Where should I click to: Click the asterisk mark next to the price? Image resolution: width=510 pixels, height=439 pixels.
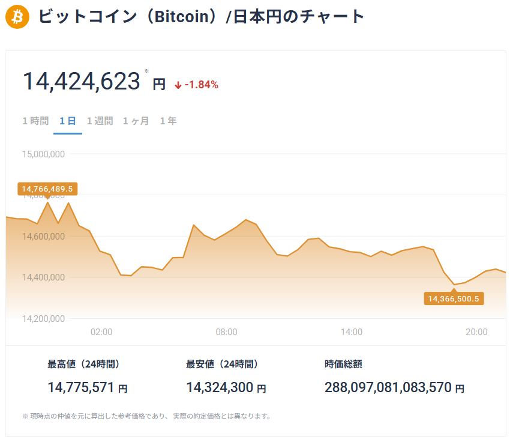point(146,71)
